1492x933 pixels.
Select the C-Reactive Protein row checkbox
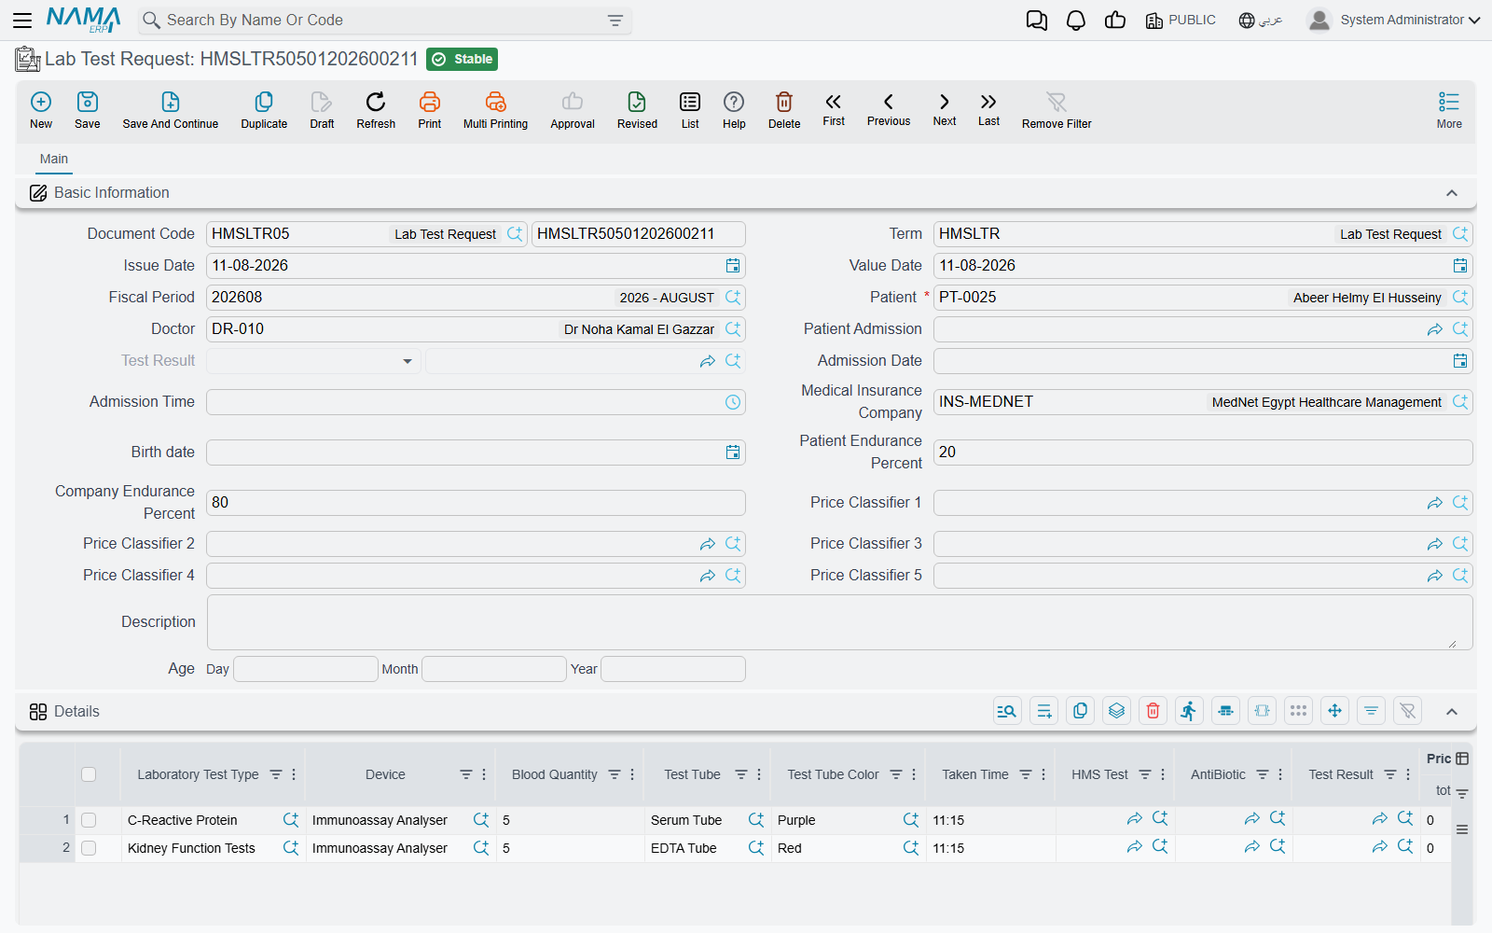point(89,820)
